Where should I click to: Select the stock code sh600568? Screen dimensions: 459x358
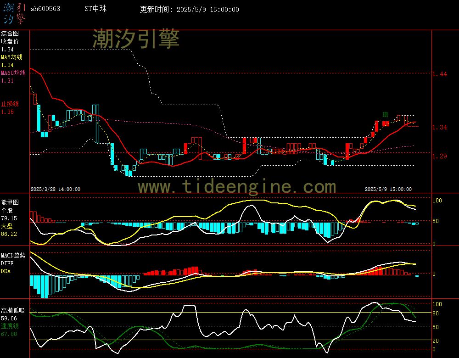(45, 9)
